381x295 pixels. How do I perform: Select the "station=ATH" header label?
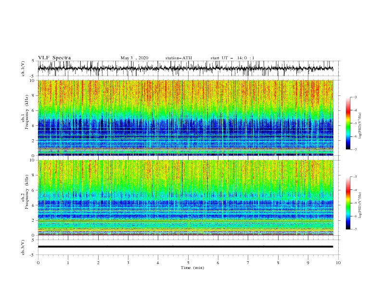pyautogui.click(x=178, y=58)
